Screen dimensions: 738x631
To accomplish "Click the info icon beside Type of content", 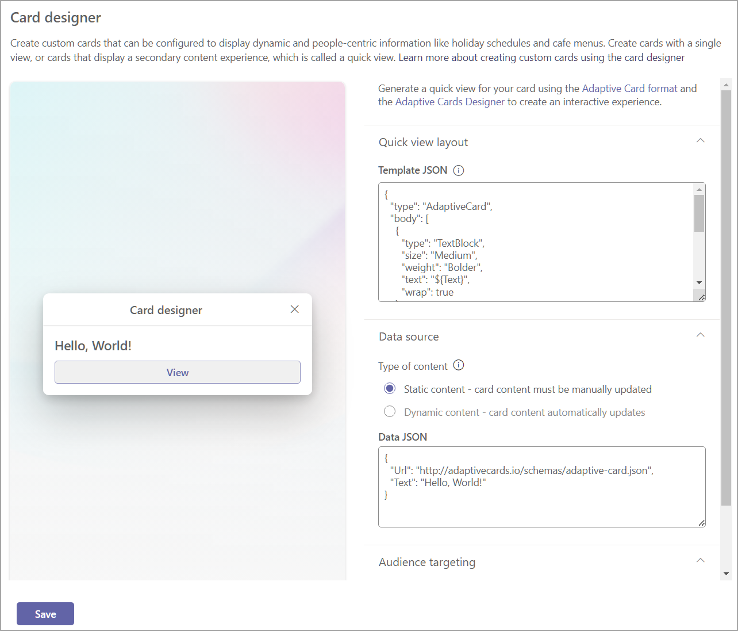I will tap(459, 365).
